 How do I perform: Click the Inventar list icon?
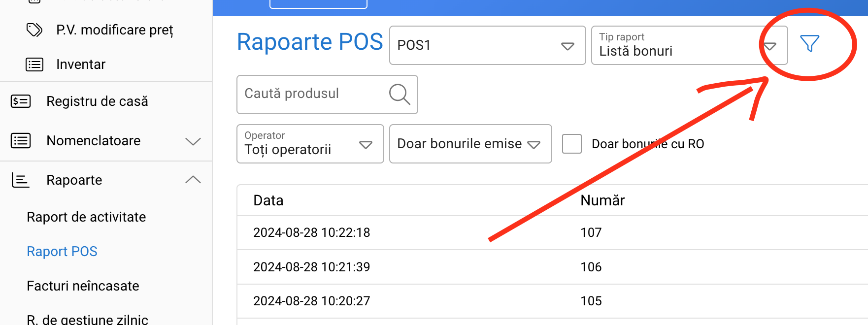point(34,65)
